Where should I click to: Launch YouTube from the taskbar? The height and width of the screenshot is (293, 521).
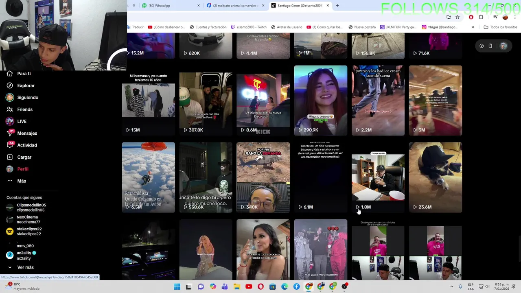249,286
